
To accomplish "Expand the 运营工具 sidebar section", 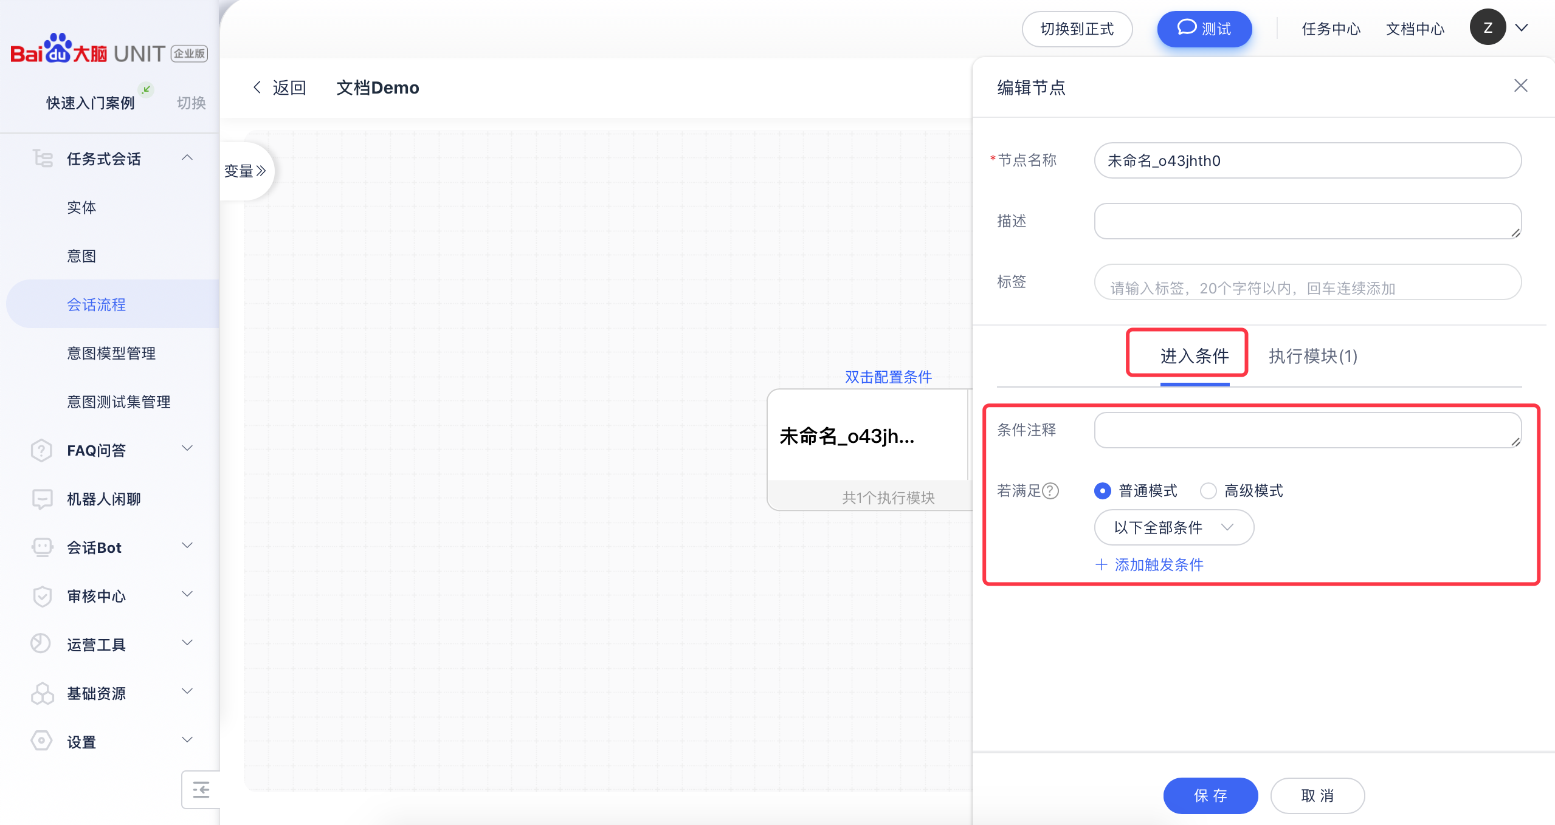I will click(187, 643).
